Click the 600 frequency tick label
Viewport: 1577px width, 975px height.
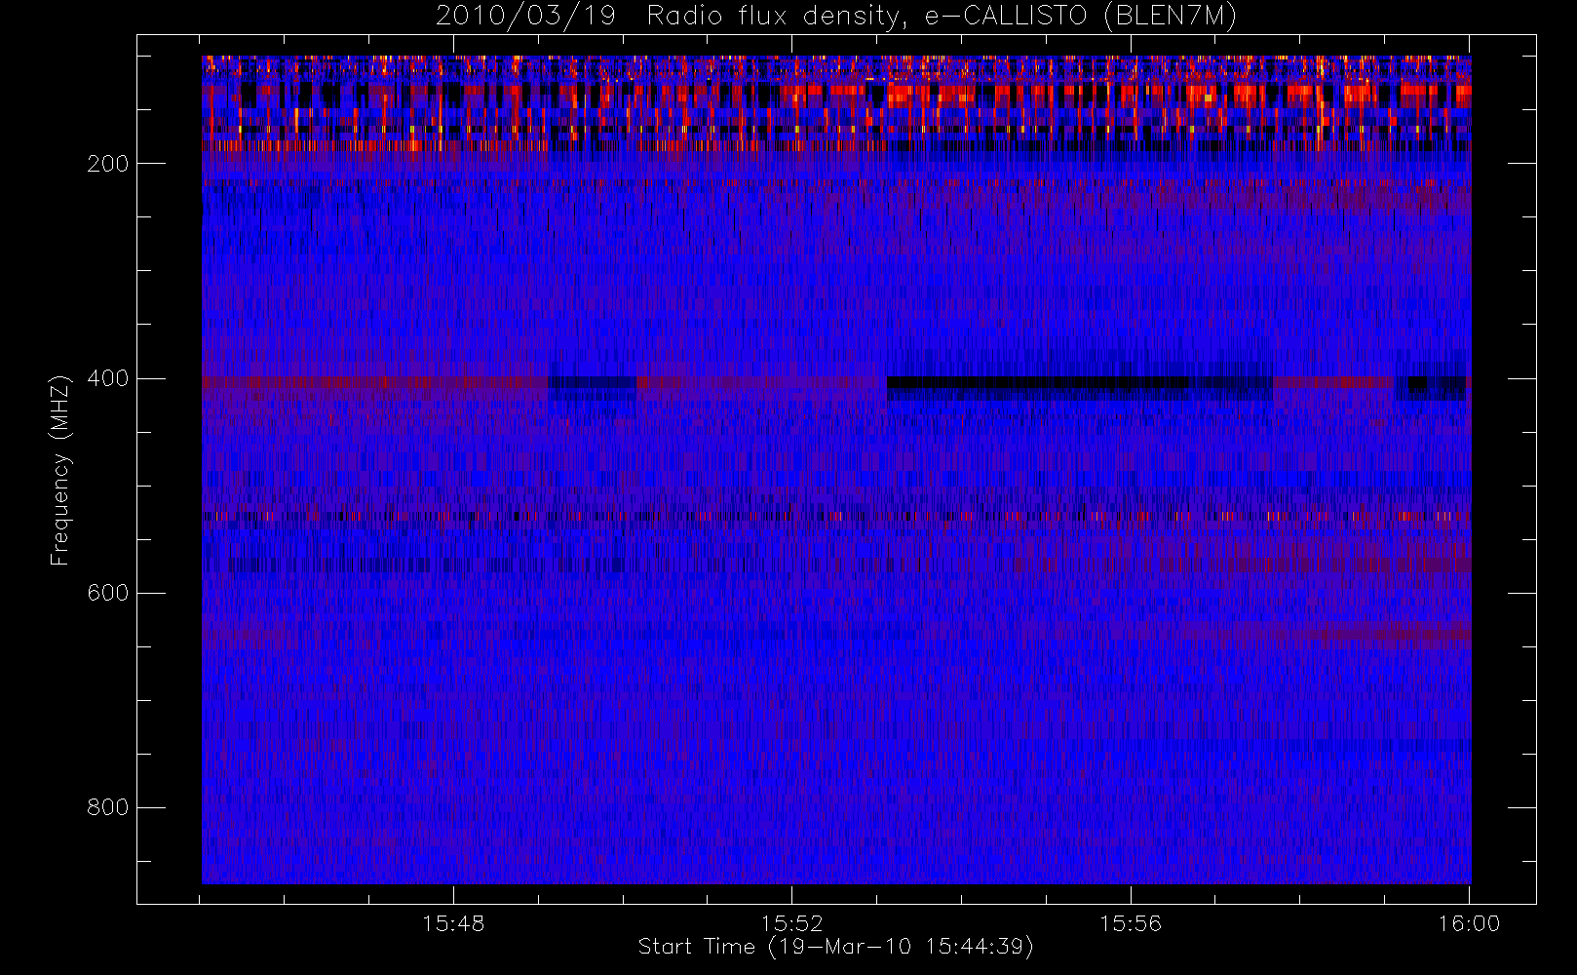pyautogui.click(x=107, y=593)
